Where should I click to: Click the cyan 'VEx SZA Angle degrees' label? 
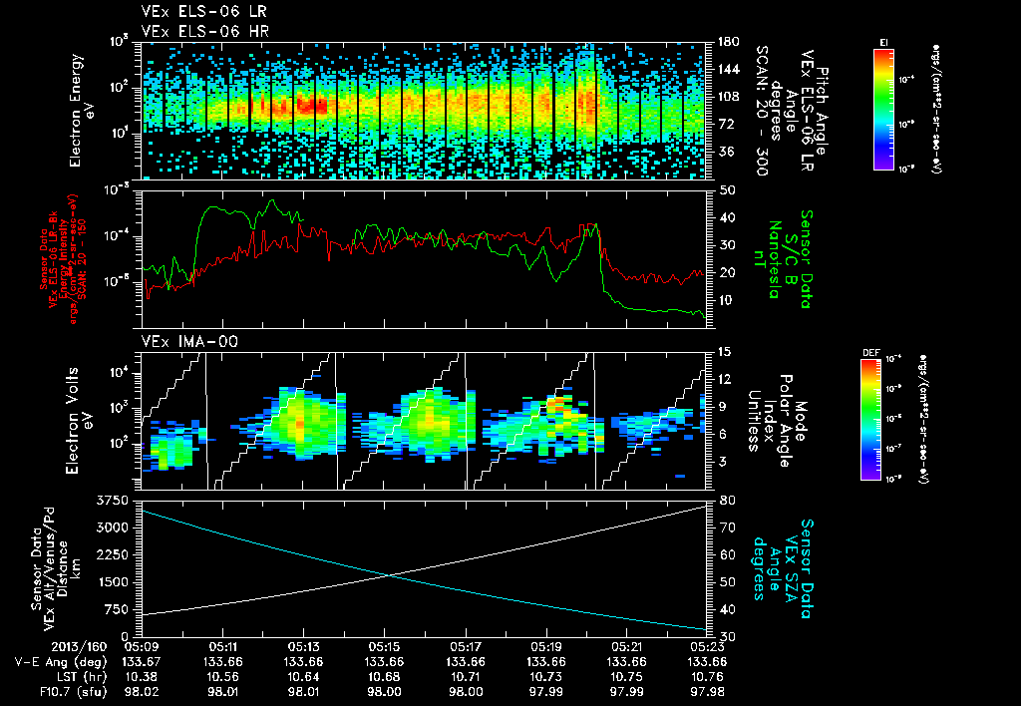coord(782,568)
